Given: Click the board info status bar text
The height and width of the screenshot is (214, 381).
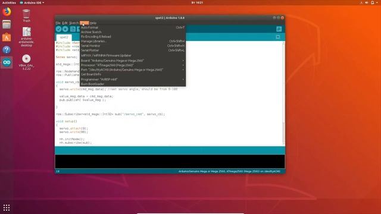Looking at the screenshot, I should (229, 171).
